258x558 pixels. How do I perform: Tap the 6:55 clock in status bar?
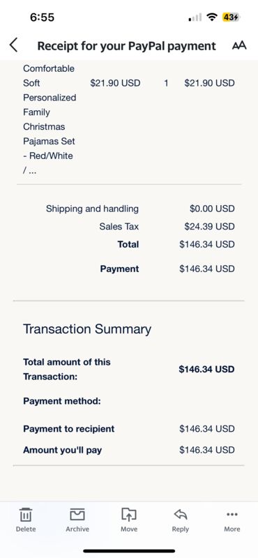(x=42, y=17)
